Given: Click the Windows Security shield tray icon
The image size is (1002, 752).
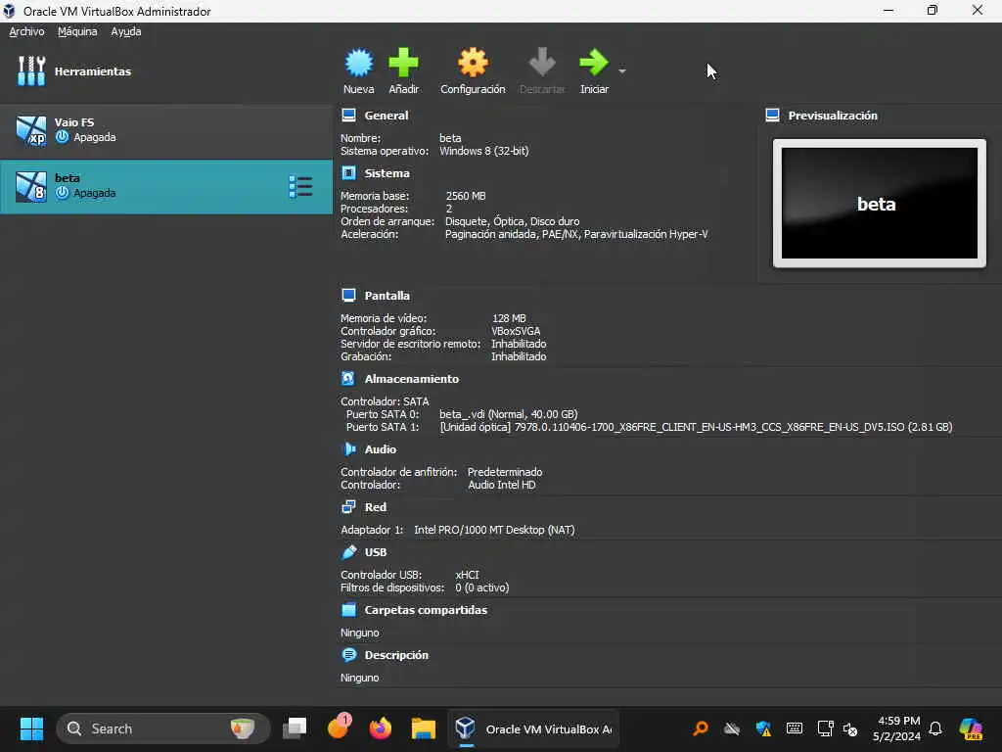Looking at the screenshot, I should click(763, 728).
